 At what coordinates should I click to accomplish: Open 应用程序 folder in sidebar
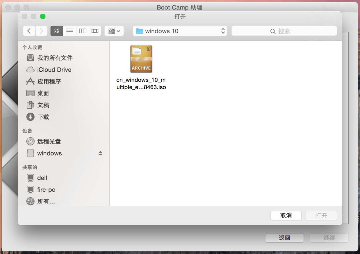point(49,82)
